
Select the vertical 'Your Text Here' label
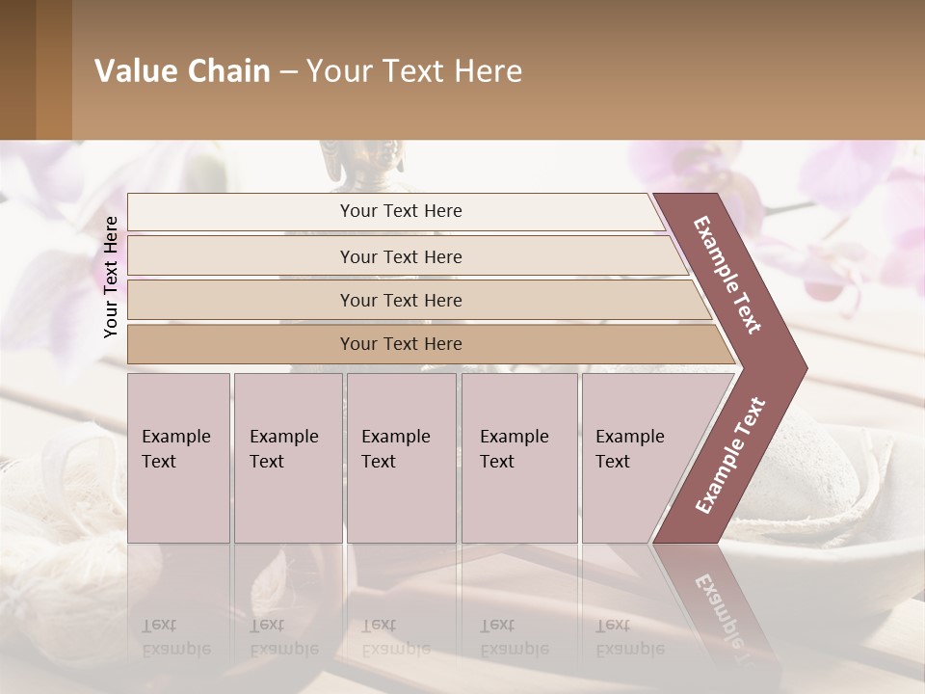point(111,277)
